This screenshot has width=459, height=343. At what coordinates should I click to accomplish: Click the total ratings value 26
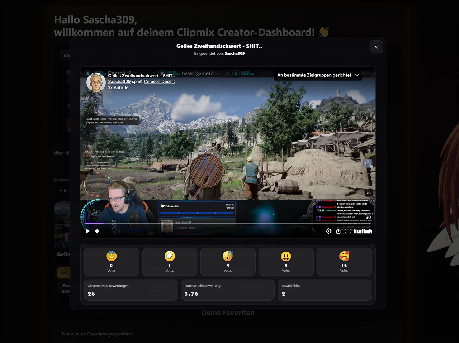[91, 294]
